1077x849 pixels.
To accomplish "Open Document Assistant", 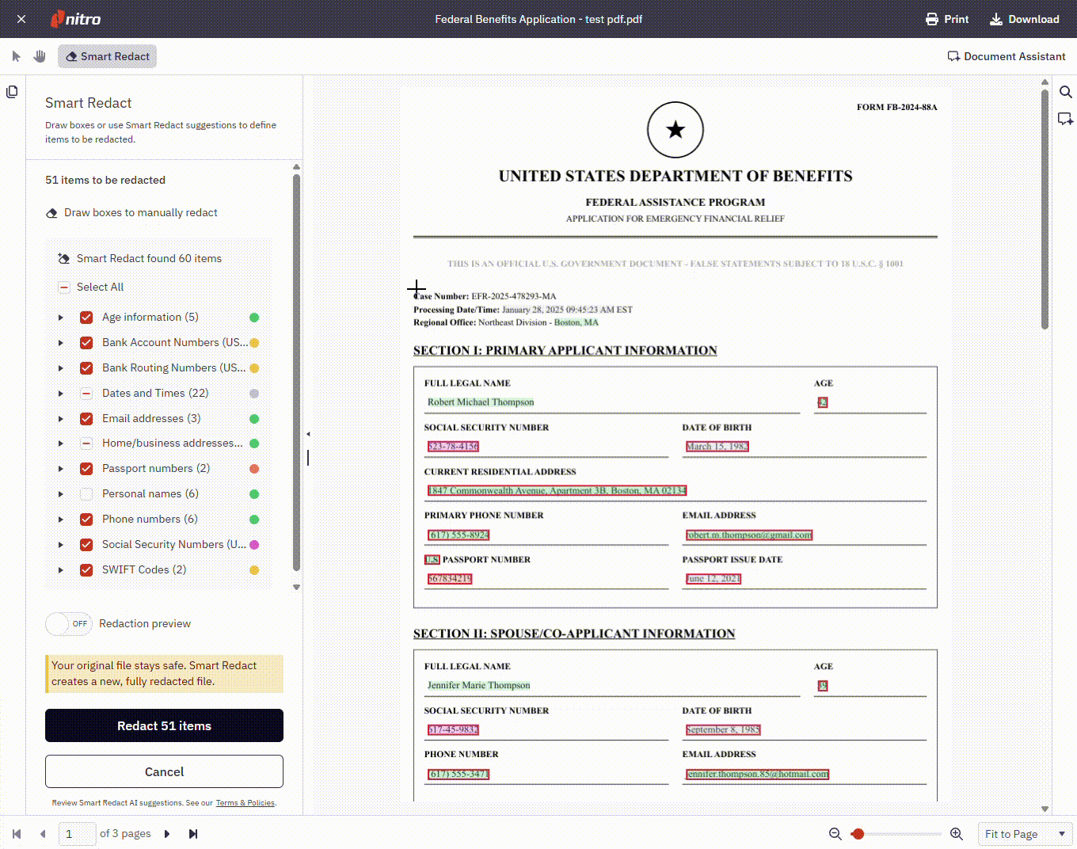I will pyautogui.click(x=1007, y=56).
